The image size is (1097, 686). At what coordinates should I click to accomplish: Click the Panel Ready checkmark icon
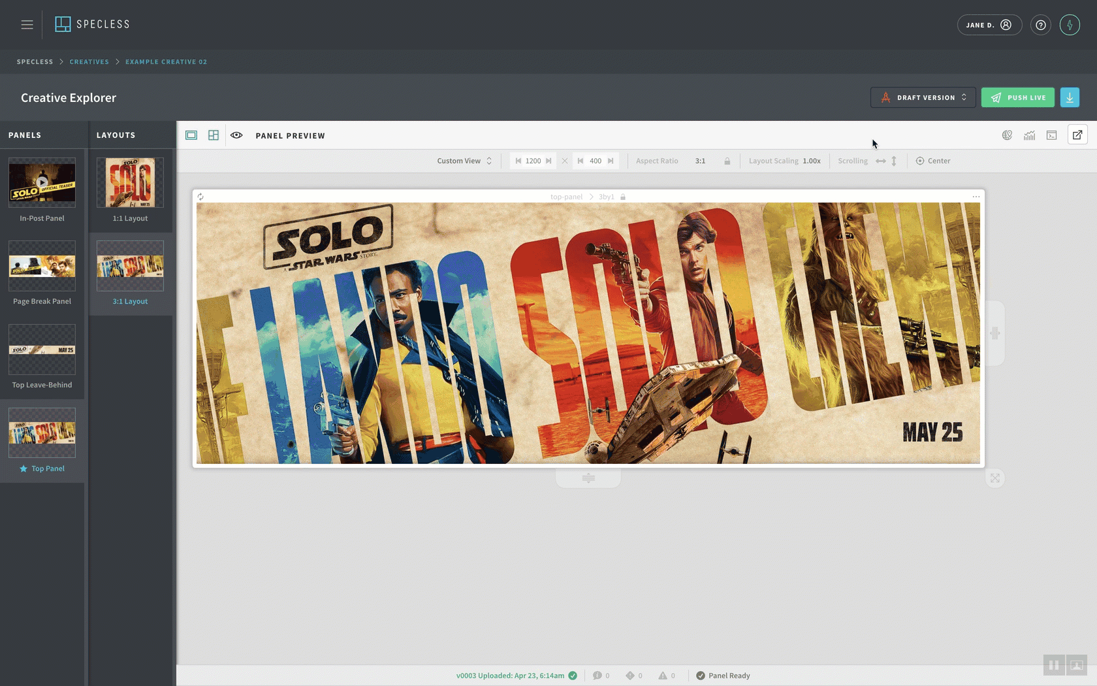(x=701, y=676)
